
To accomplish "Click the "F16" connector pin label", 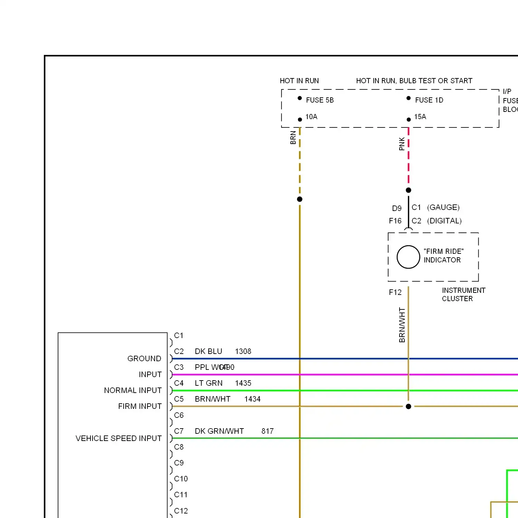I will point(395,221).
